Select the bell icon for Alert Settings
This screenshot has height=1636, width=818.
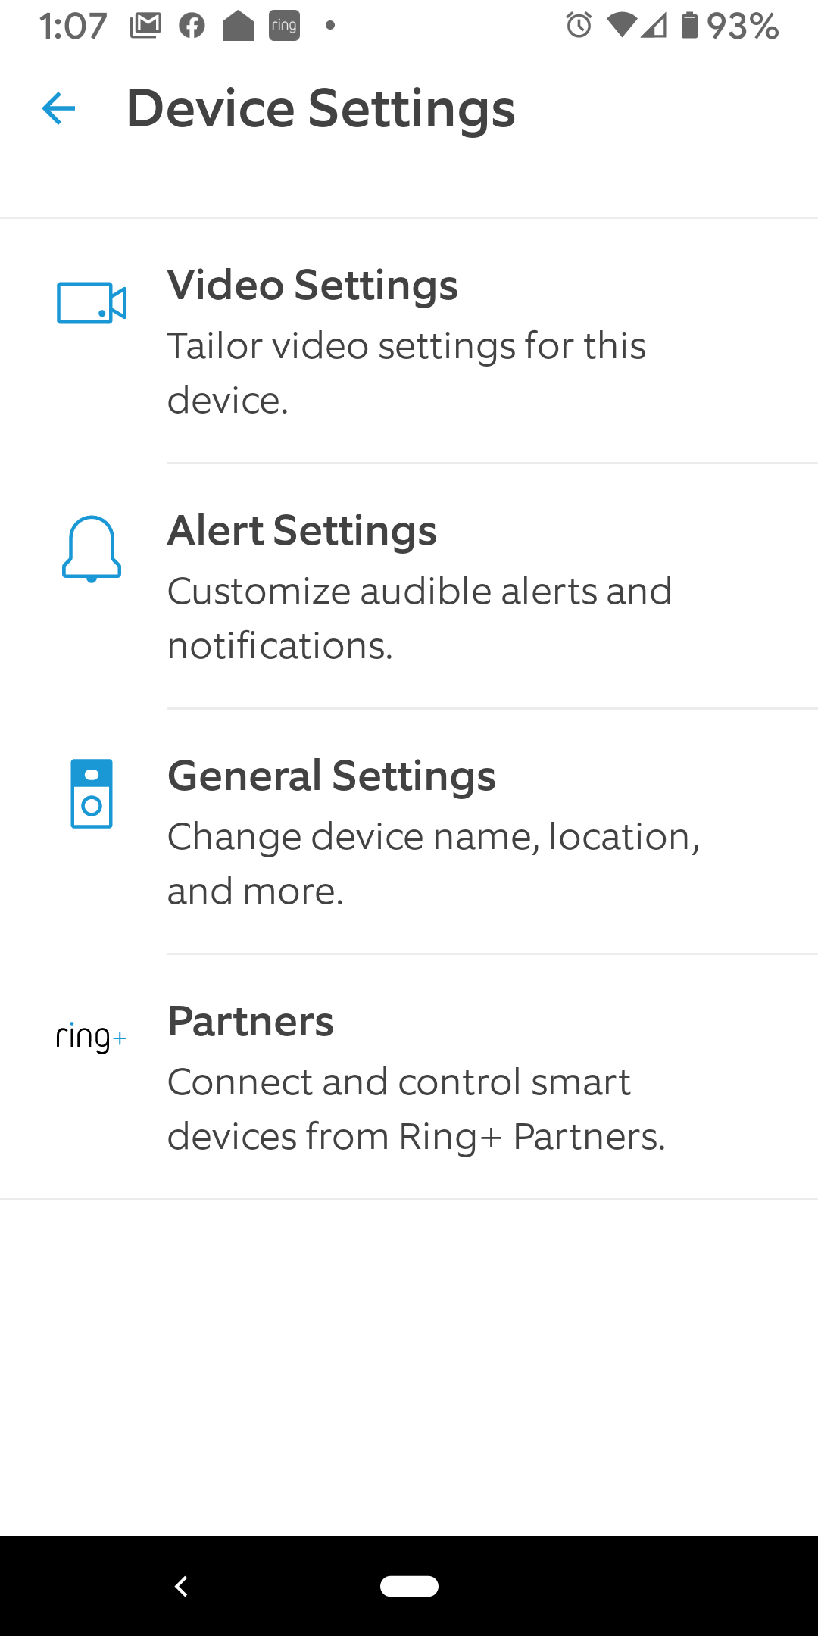coord(90,548)
